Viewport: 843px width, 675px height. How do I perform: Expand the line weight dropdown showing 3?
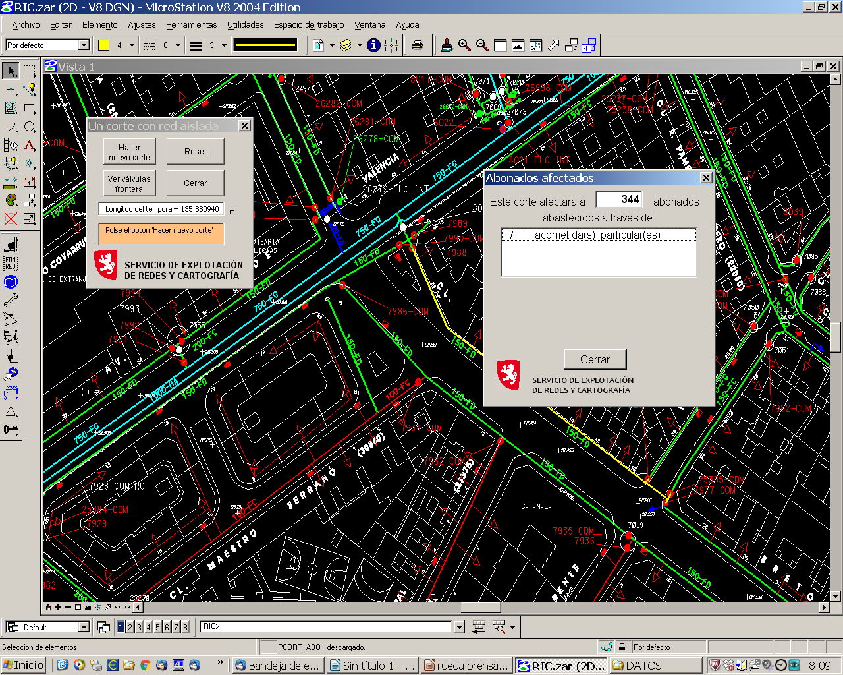[224, 45]
